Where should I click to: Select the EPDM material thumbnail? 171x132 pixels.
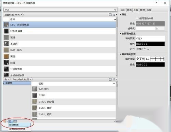click(x=6, y=31)
